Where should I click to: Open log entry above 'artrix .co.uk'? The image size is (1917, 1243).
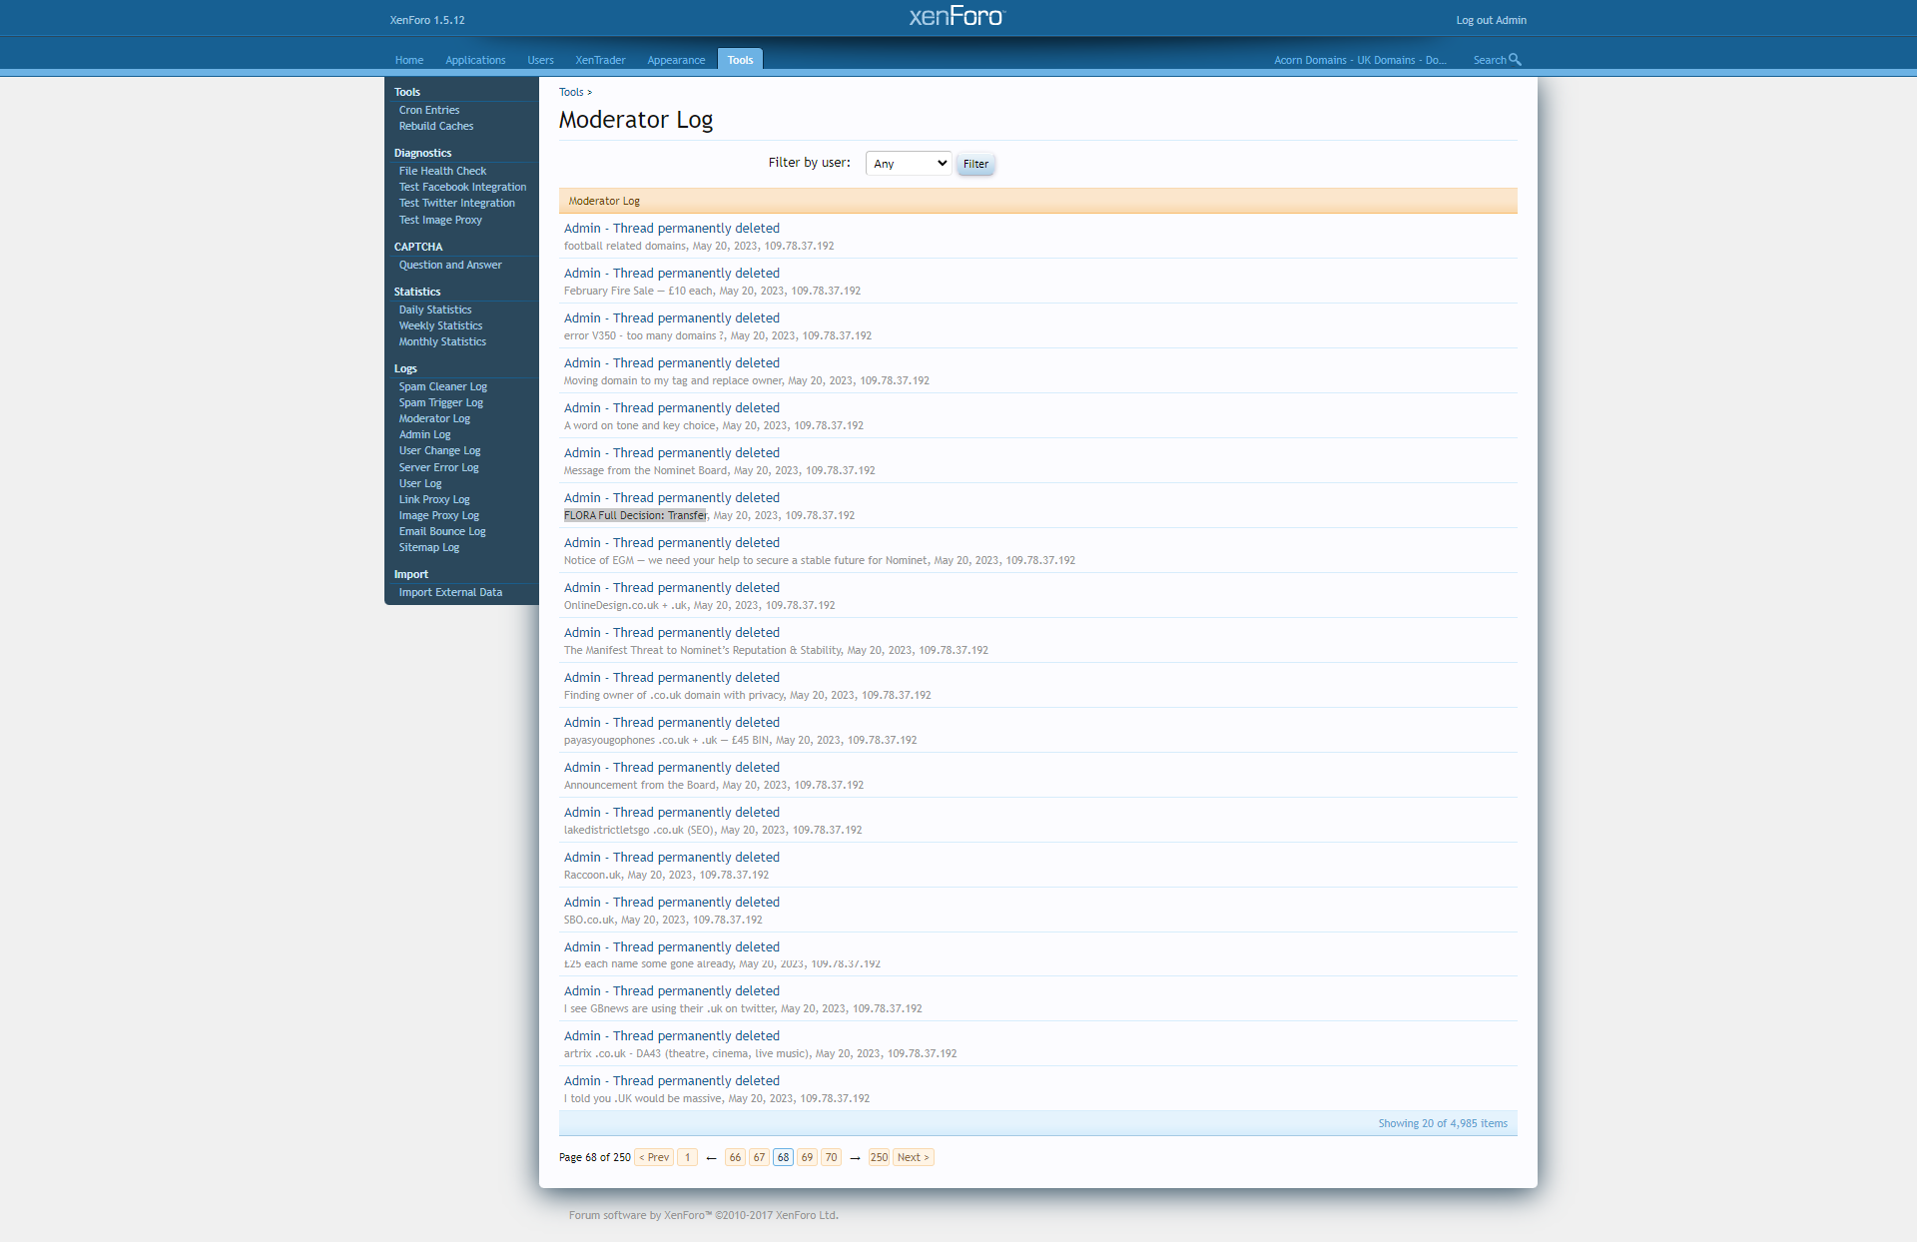672,1036
